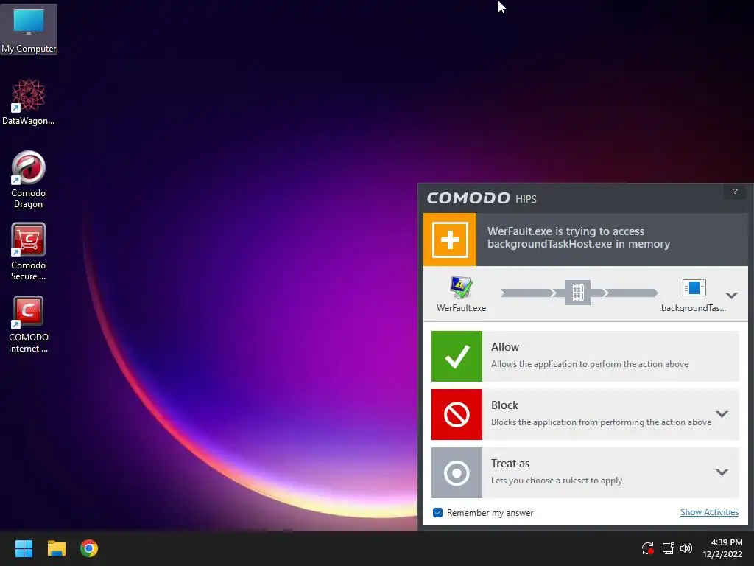Click the 'Remember my answer' label text
This screenshot has width=754, height=566.
[x=490, y=513]
